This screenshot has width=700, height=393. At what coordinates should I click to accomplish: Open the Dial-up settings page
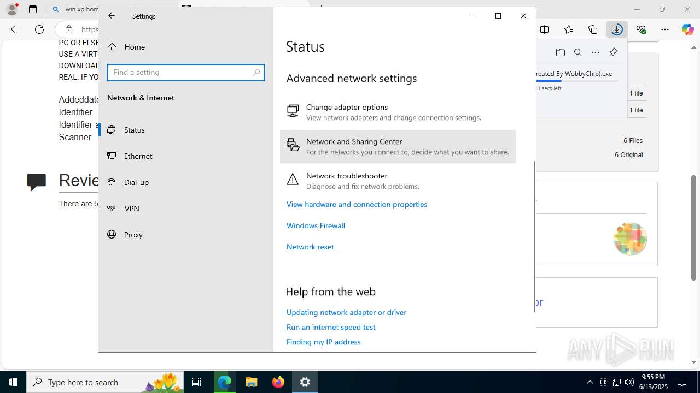pyautogui.click(x=186, y=182)
